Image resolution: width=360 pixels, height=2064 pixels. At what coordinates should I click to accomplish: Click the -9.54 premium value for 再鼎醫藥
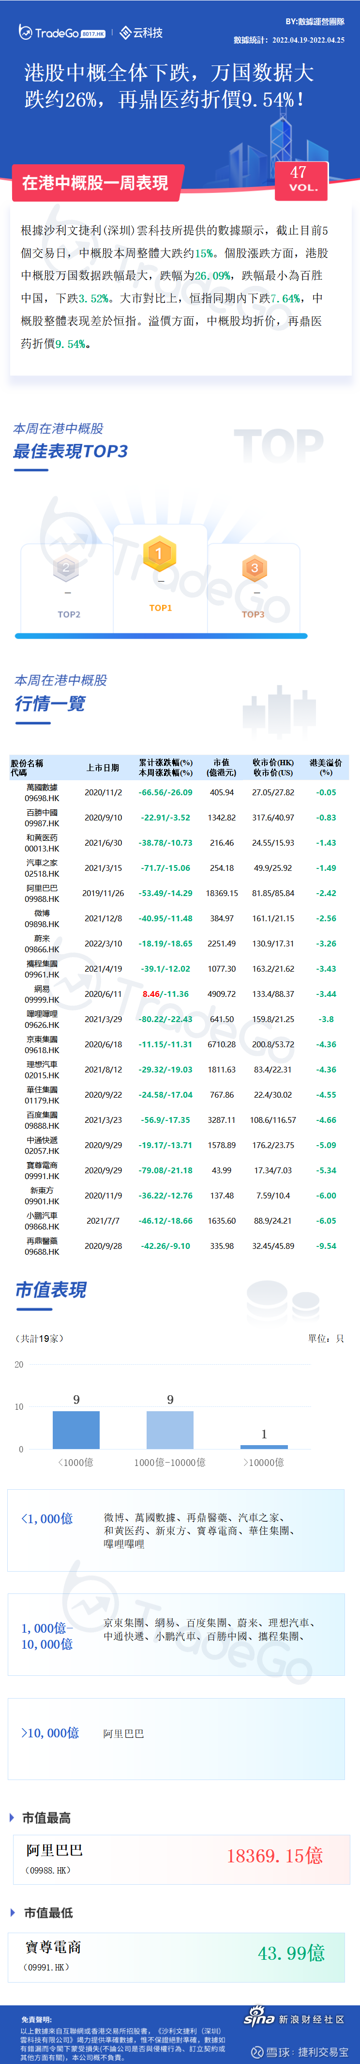tap(326, 1246)
